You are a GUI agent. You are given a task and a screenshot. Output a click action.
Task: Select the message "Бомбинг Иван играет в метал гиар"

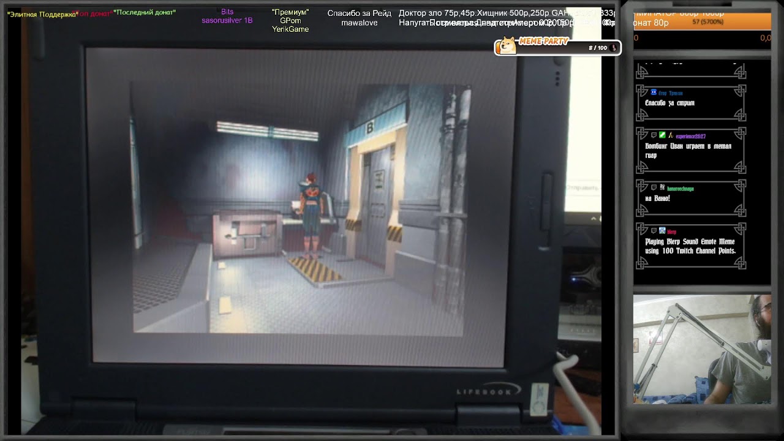(688, 151)
